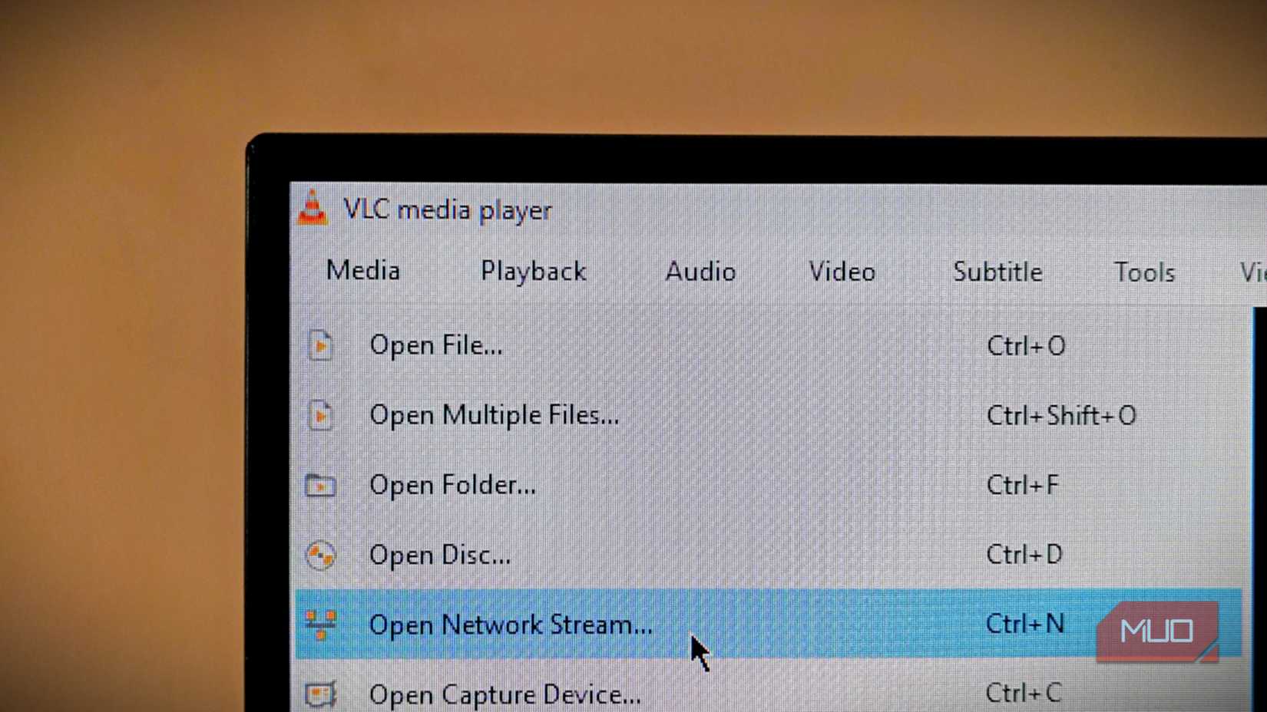This screenshot has width=1267, height=712.
Task: Select Open Multiple Files... entry
Action: [768, 415]
